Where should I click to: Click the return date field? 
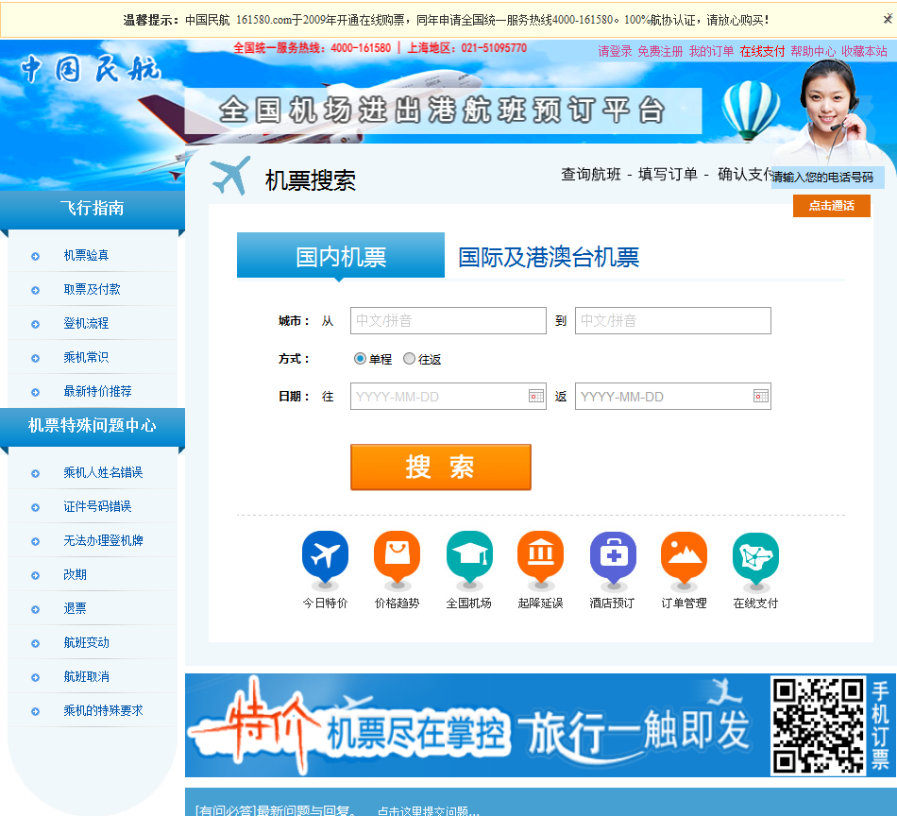[x=672, y=396]
